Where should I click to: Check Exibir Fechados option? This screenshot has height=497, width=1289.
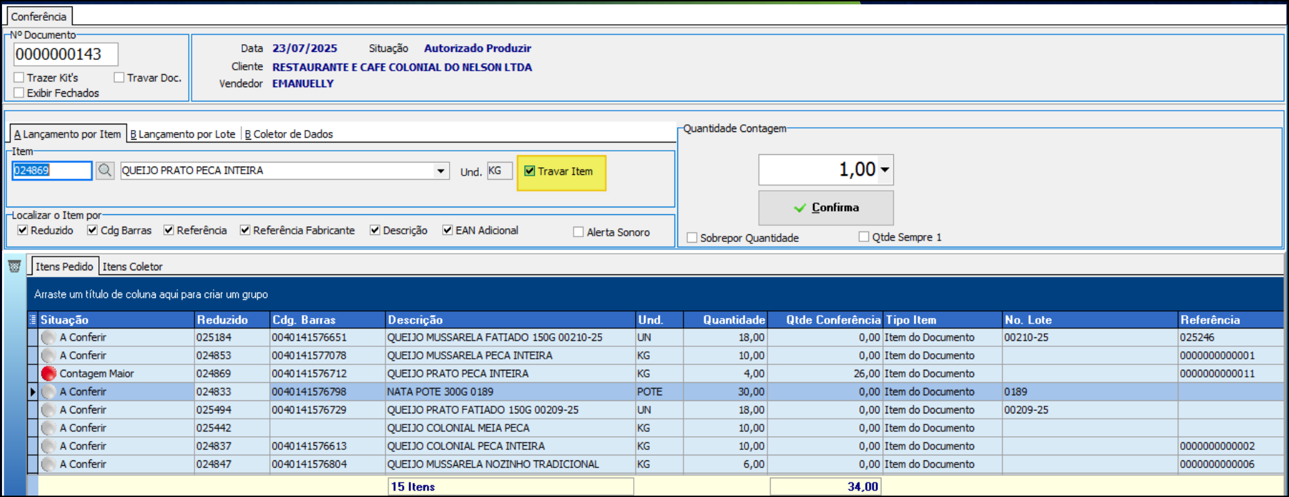[x=19, y=93]
